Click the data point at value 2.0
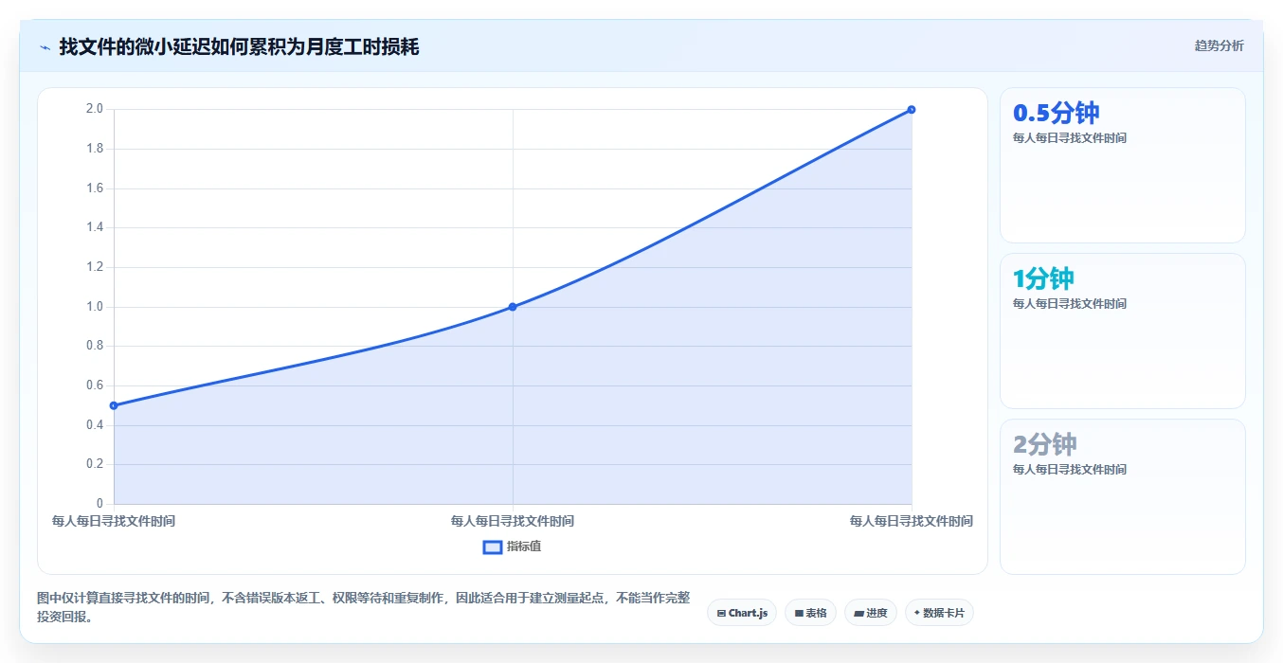 tap(912, 109)
